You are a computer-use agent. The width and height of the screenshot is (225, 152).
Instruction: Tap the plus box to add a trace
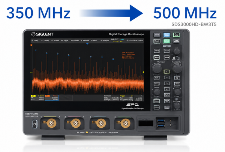click(x=66, y=98)
